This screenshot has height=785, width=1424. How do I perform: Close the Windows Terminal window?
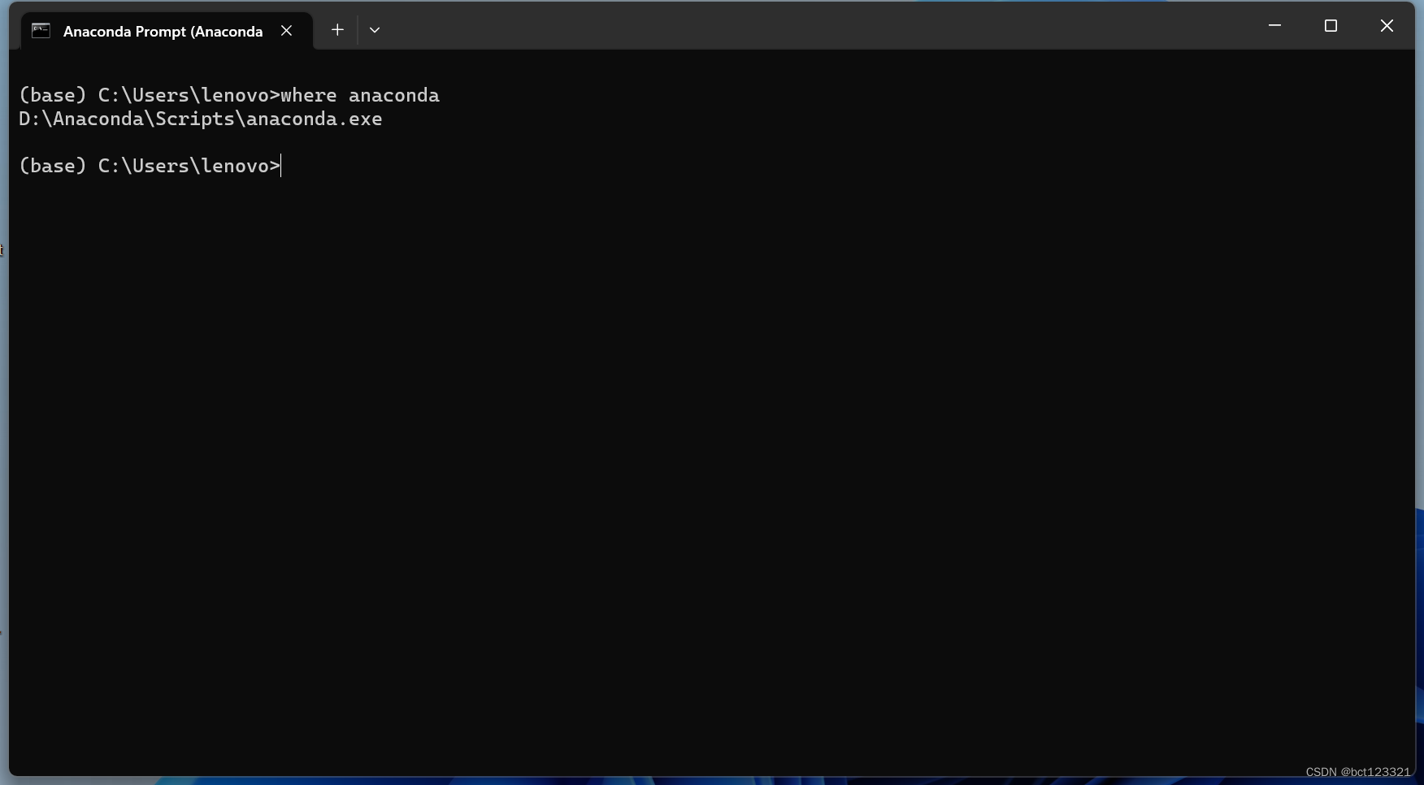click(1387, 25)
